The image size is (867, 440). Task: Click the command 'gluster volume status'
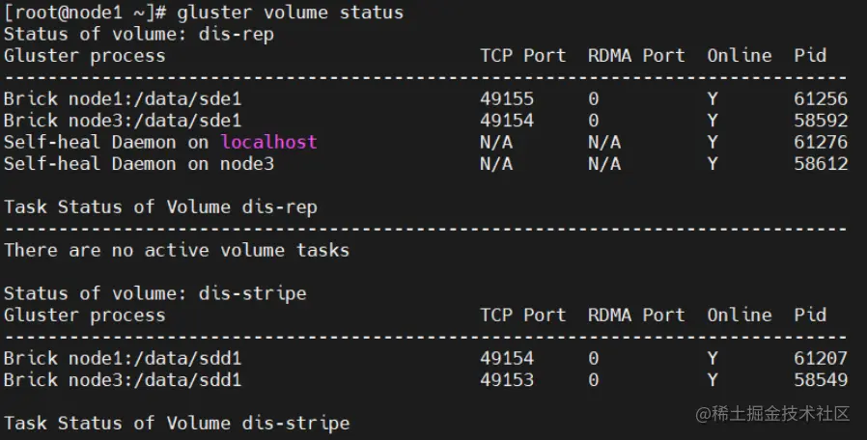tap(291, 13)
